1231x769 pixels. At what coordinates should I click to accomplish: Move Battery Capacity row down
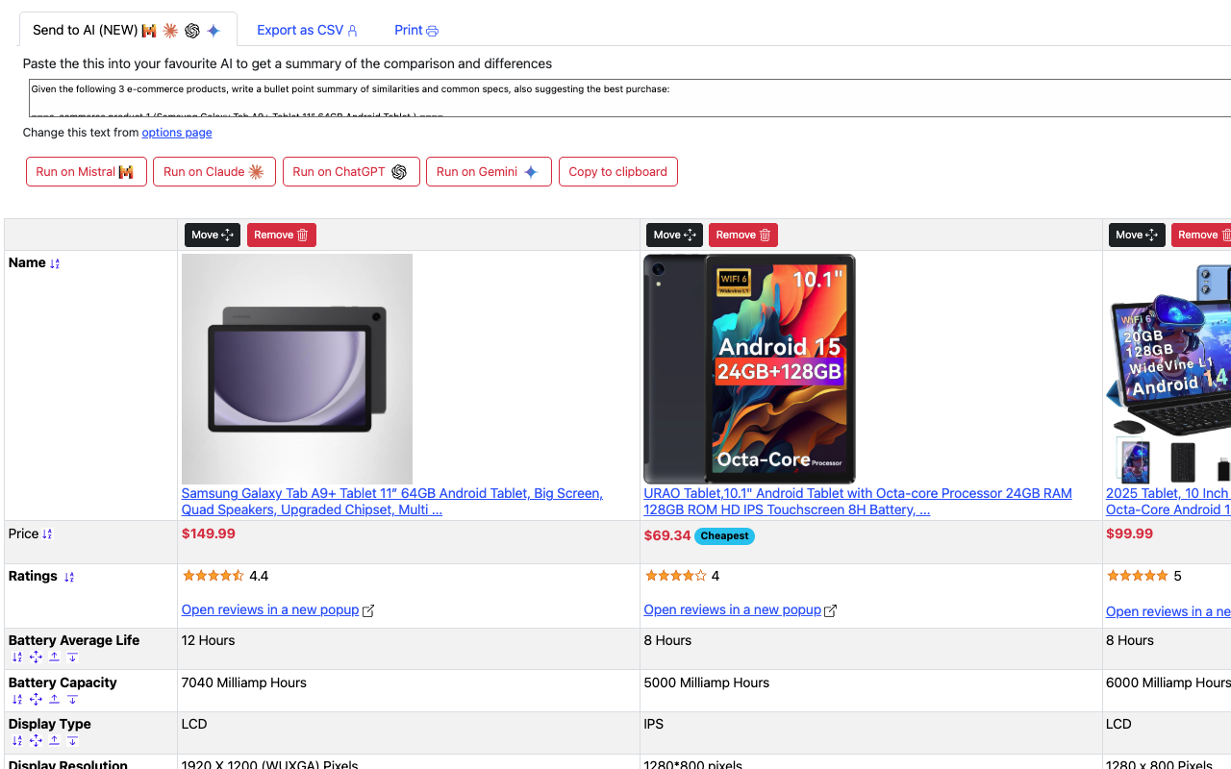(x=72, y=700)
